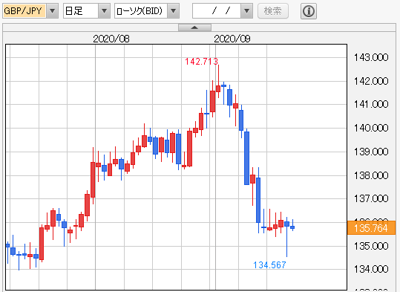The height and width of the screenshot is (292, 400).
Task: Click the 134.000 price axis label
Action: pos(371,269)
